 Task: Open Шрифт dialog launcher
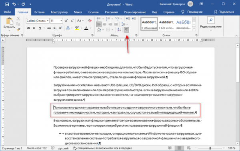92,35
